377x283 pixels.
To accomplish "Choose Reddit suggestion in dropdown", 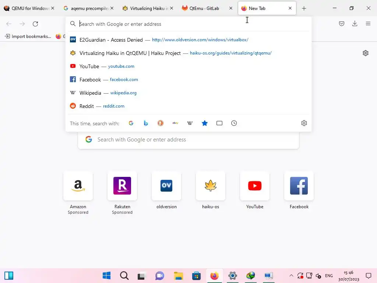I will pos(188,106).
